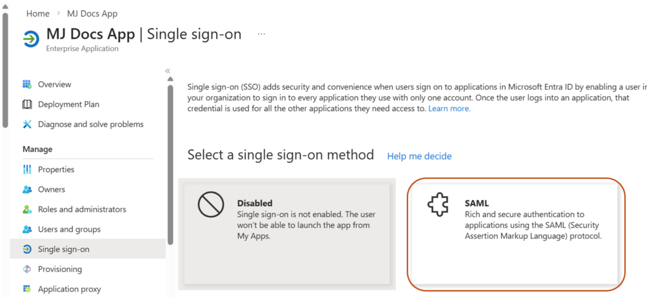Click the Owners people icon
Viewport: 647px width, 298px height.
click(x=27, y=189)
